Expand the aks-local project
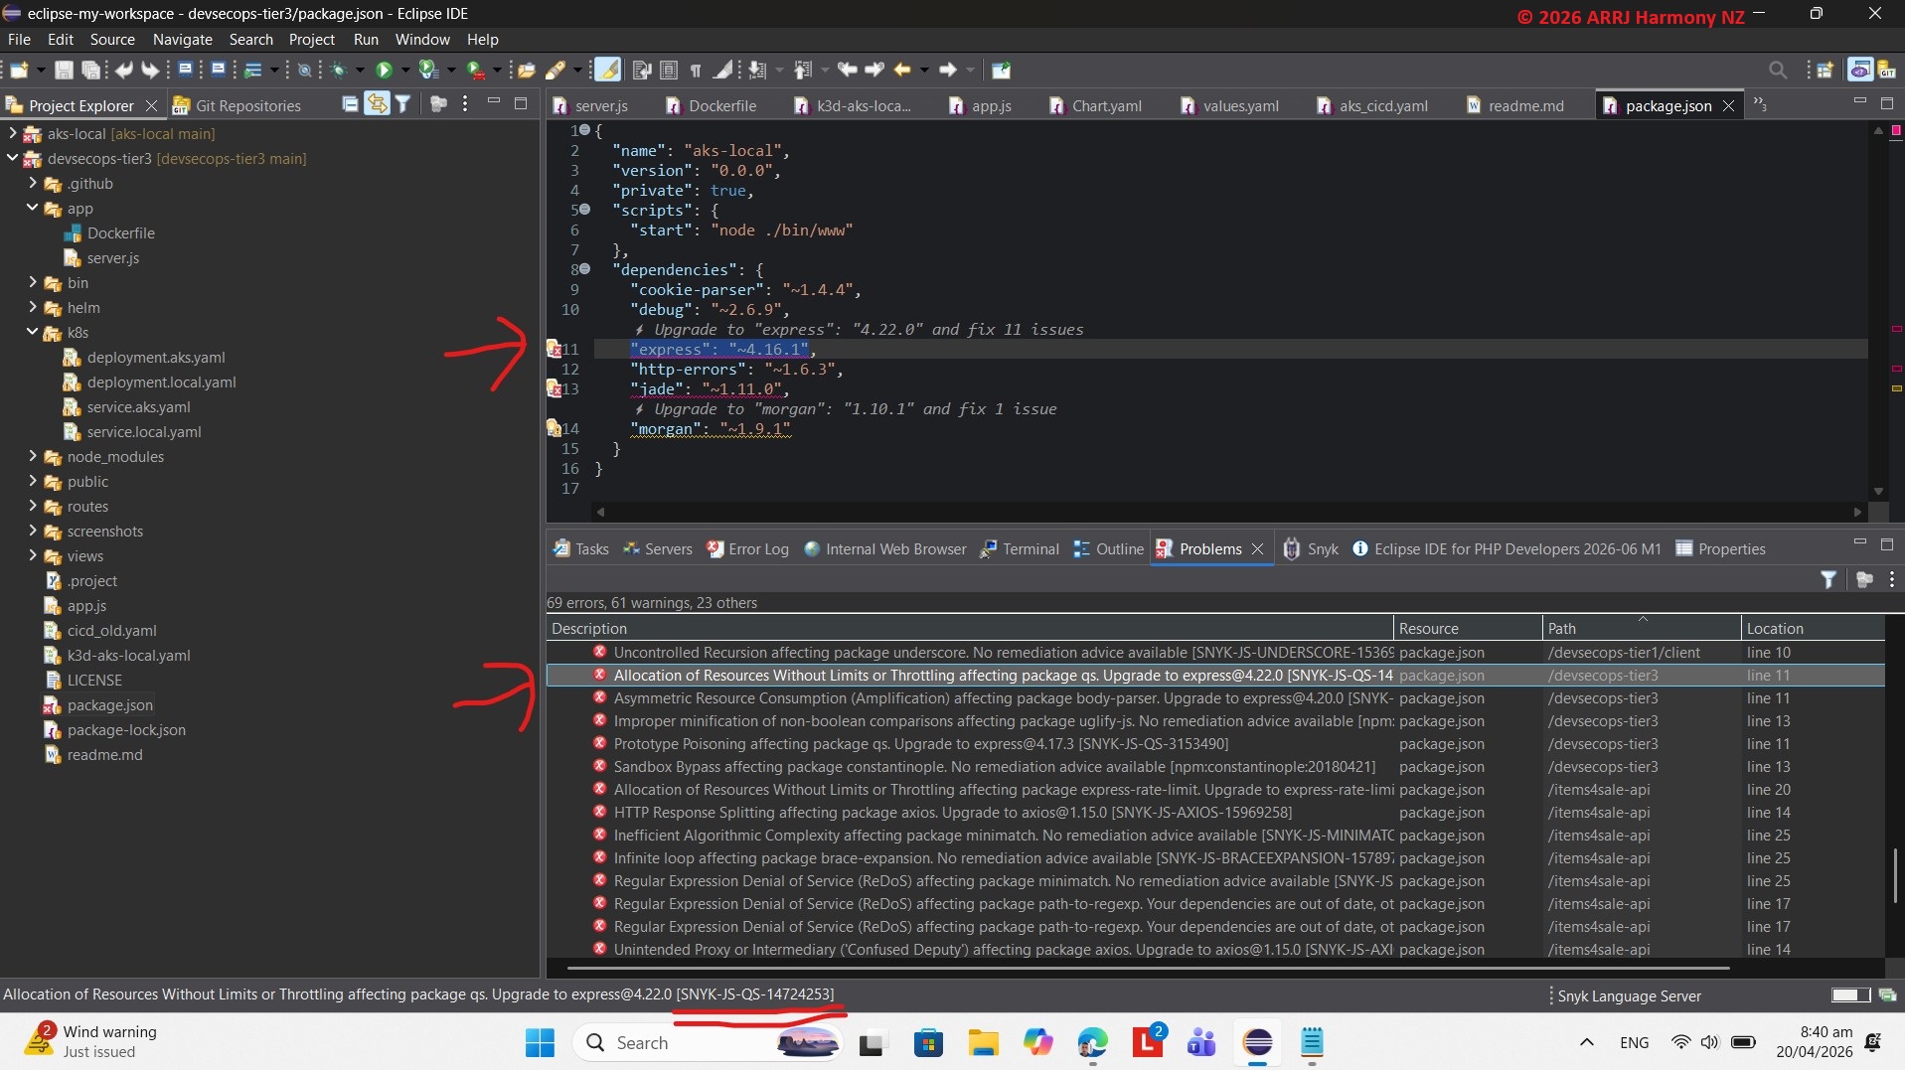Screen dimensions: 1905x1070 [x=12, y=133]
